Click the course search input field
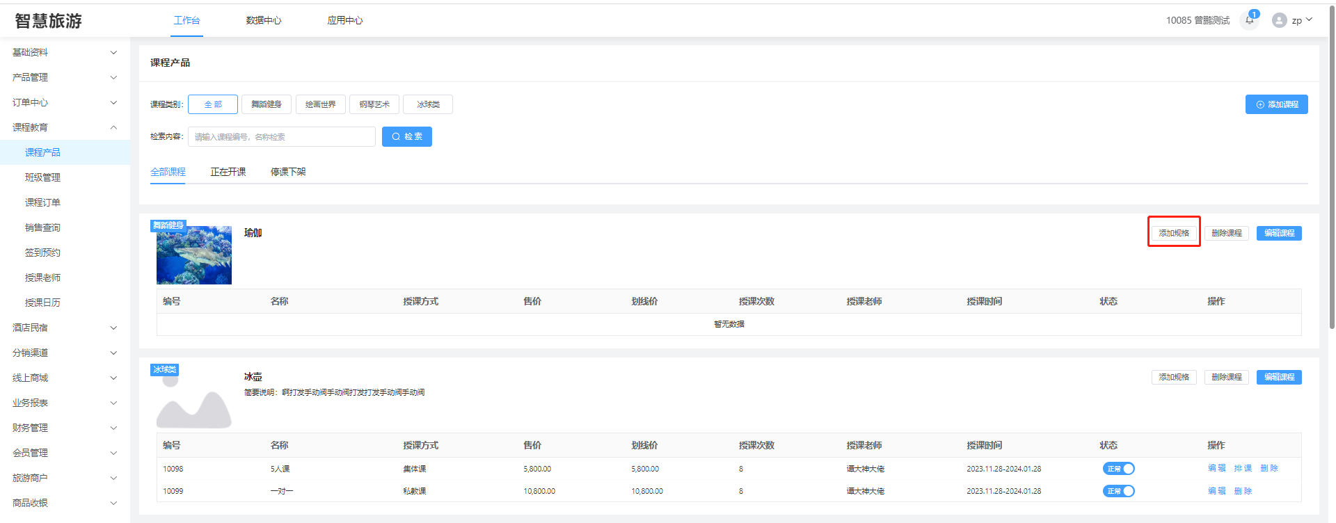 [x=281, y=137]
